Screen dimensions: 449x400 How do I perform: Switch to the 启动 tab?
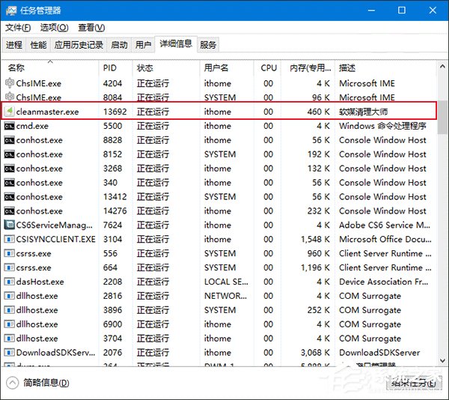(x=119, y=45)
